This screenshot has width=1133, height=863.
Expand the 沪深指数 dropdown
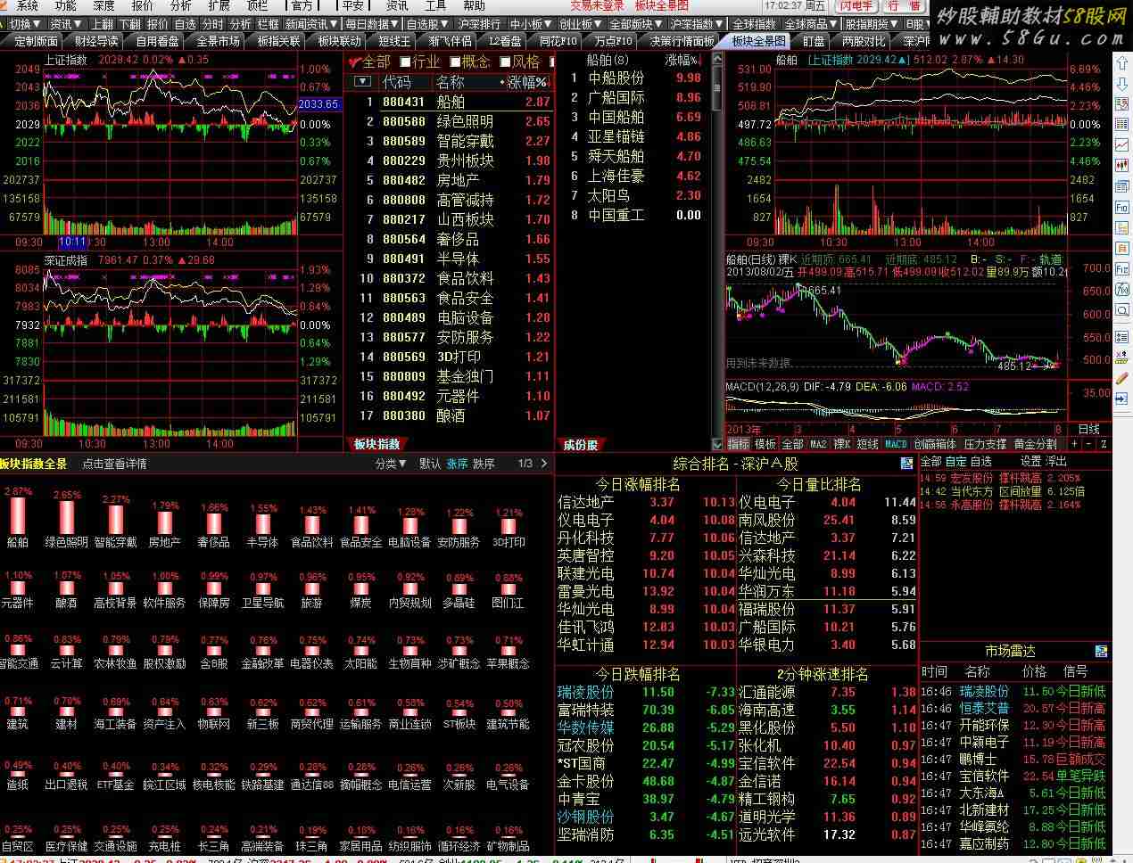[x=697, y=24]
